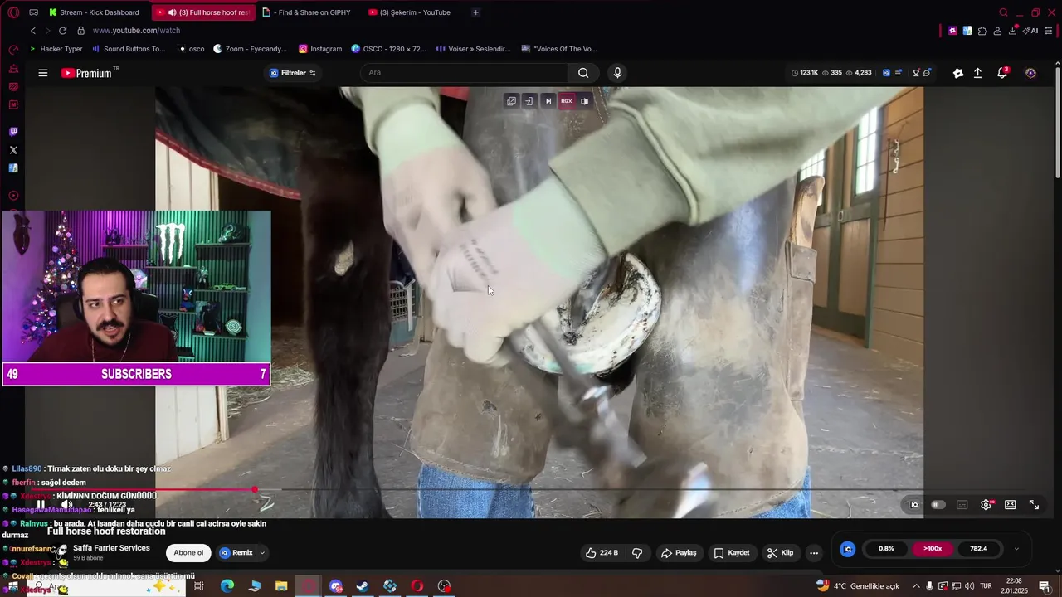Skip to the next video with the overlay skip icon
The width and height of the screenshot is (1062, 597).
click(548, 101)
